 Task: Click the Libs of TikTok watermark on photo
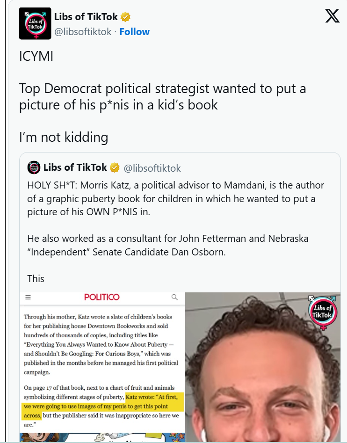[x=322, y=312]
